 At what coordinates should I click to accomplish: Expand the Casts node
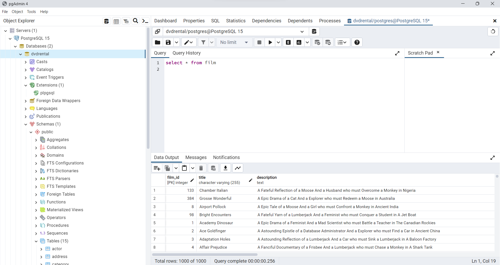(x=26, y=62)
